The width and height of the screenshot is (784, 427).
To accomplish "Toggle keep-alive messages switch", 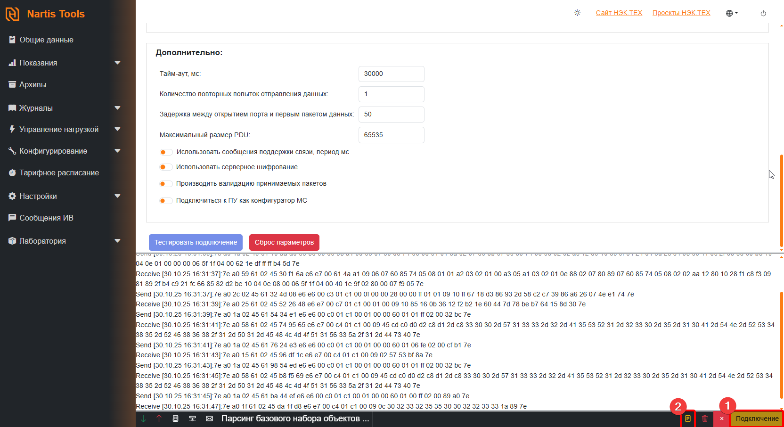I will coord(165,152).
